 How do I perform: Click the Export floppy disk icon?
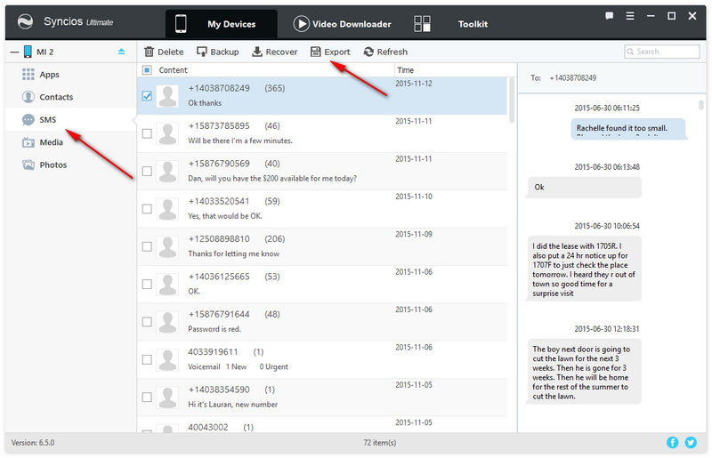[x=316, y=52]
